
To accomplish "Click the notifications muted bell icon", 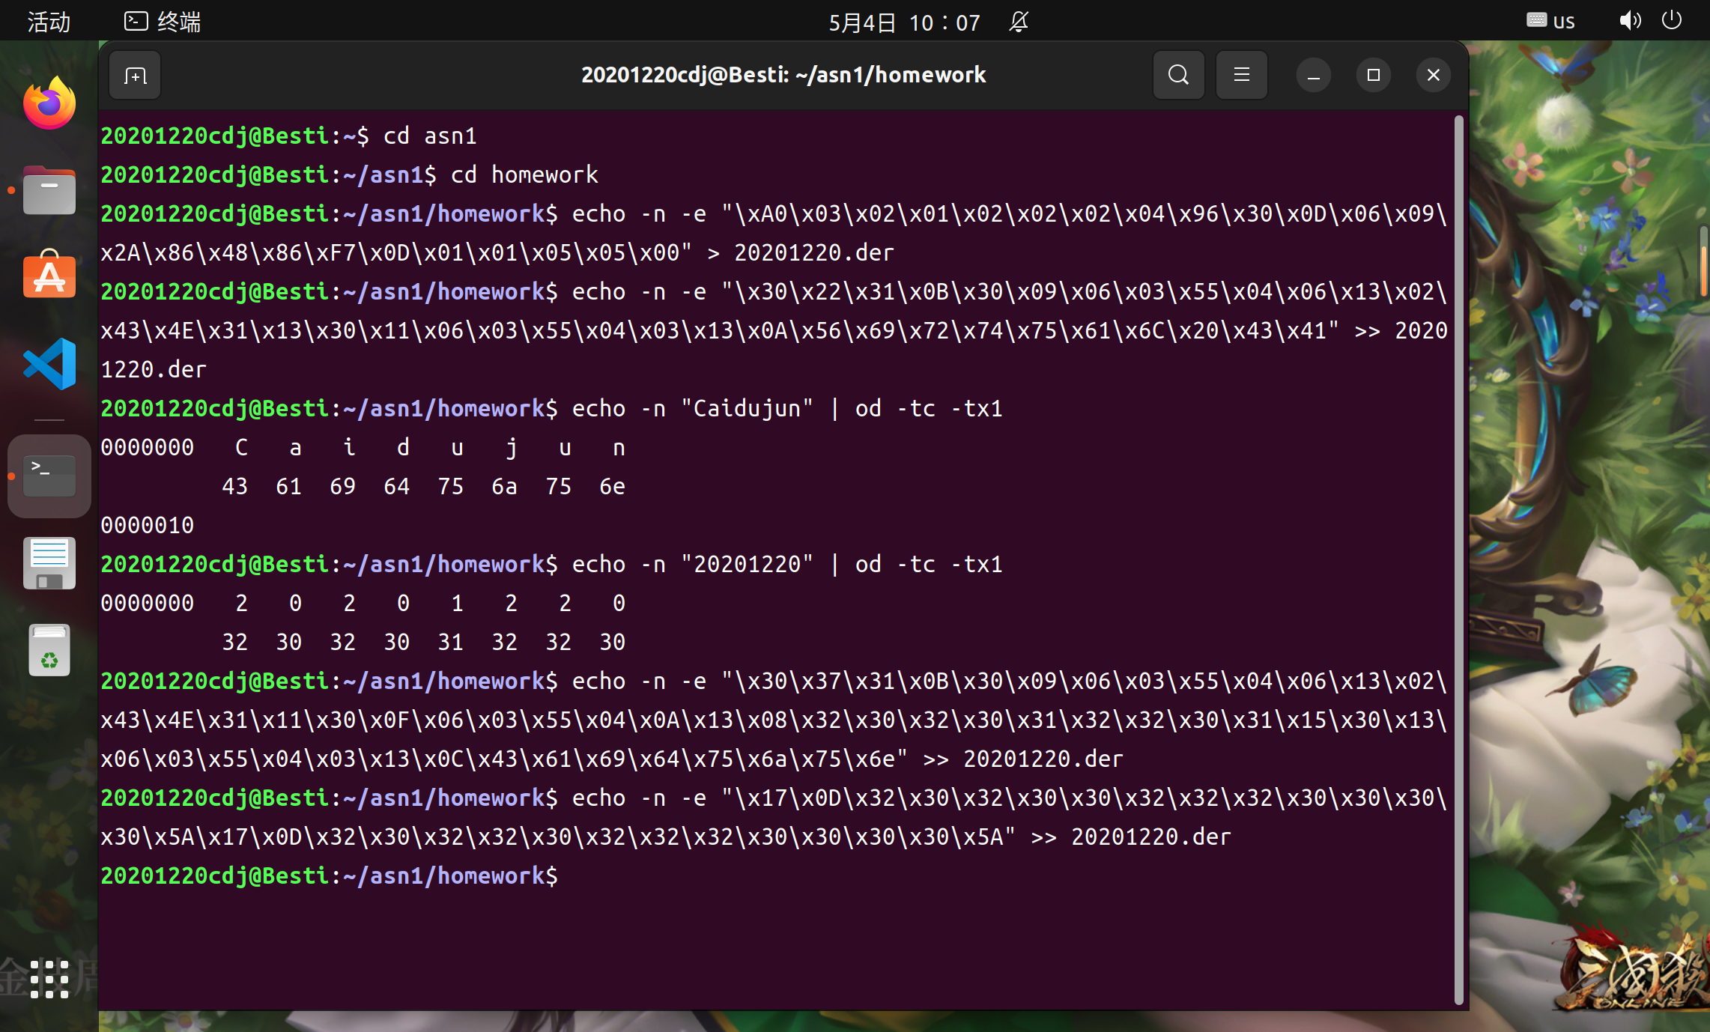I will (1019, 21).
